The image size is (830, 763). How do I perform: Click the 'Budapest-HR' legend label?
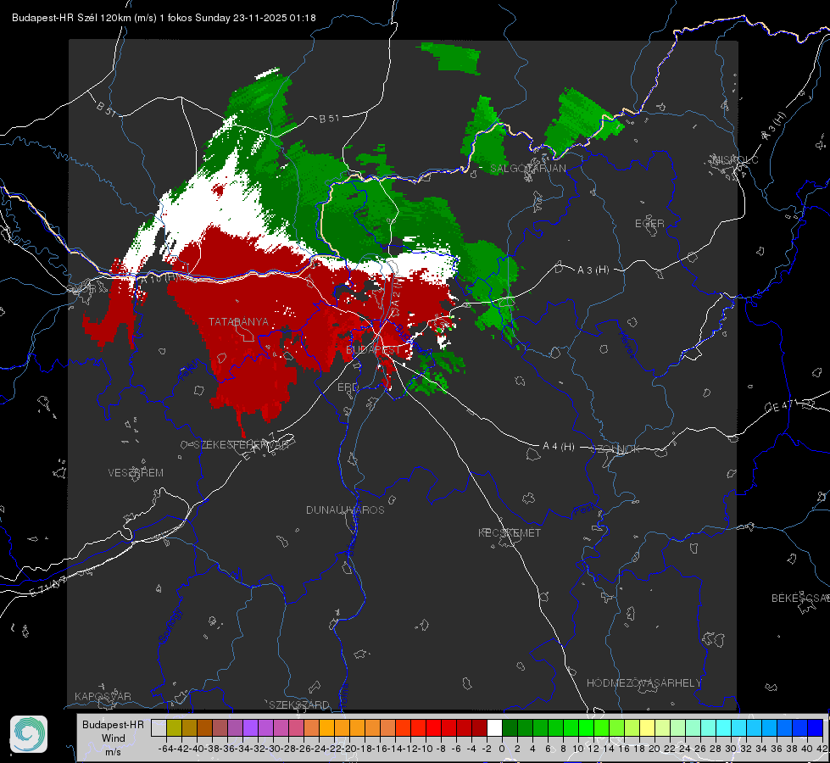(114, 724)
